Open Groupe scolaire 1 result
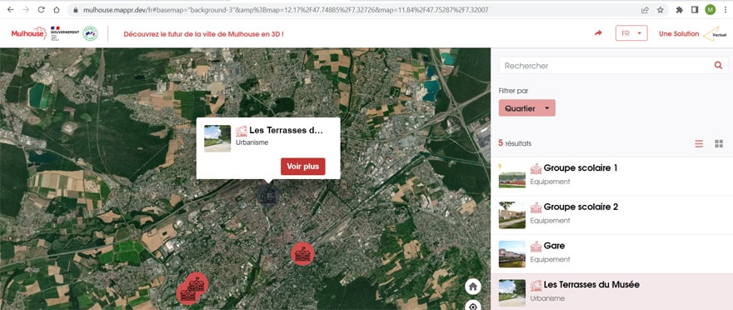 pos(612,176)
